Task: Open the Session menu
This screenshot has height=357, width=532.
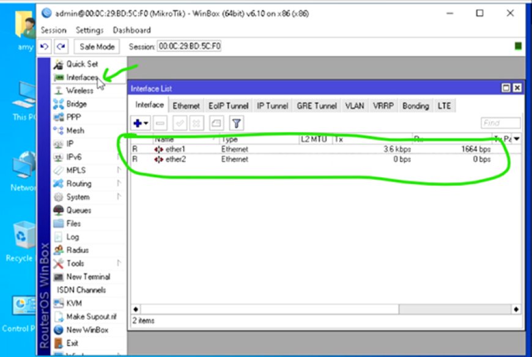Action: click(x=54, y=30)
